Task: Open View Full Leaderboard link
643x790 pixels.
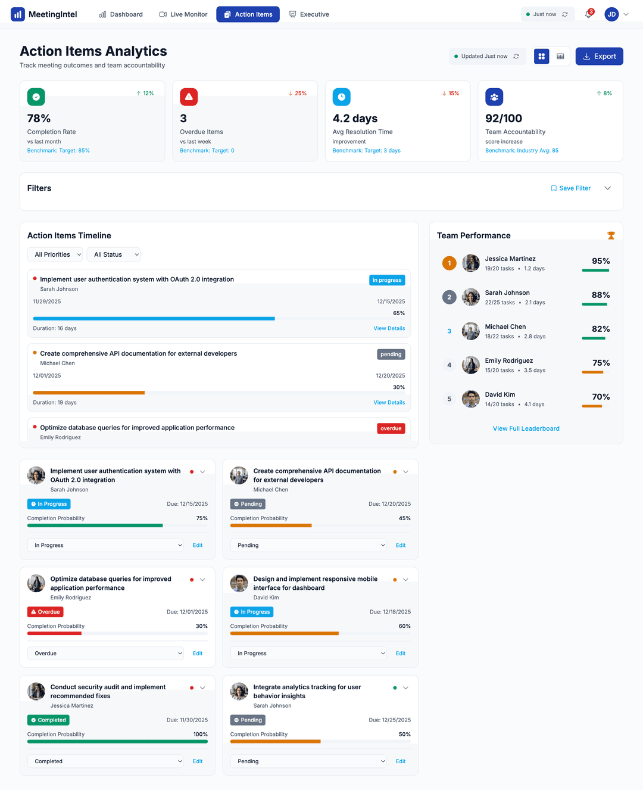Action: (526, 428)
